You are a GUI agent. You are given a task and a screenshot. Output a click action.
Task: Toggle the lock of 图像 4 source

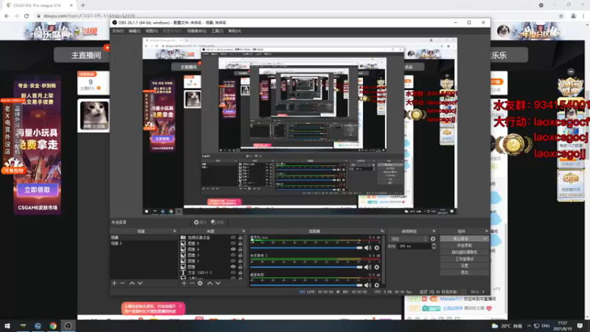[240, 249]
